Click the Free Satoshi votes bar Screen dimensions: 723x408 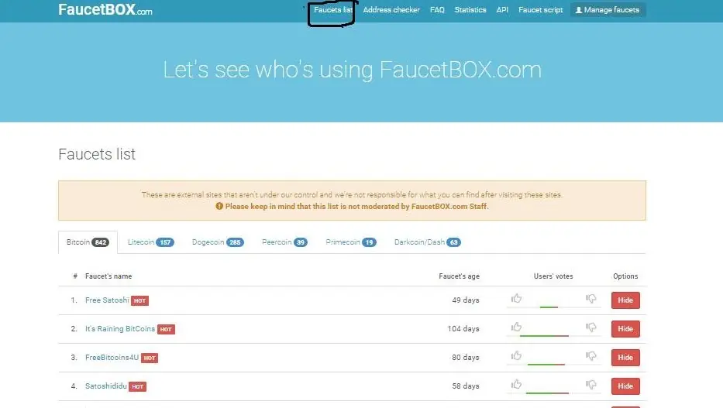pyautogui.click(x=553, y=307)
